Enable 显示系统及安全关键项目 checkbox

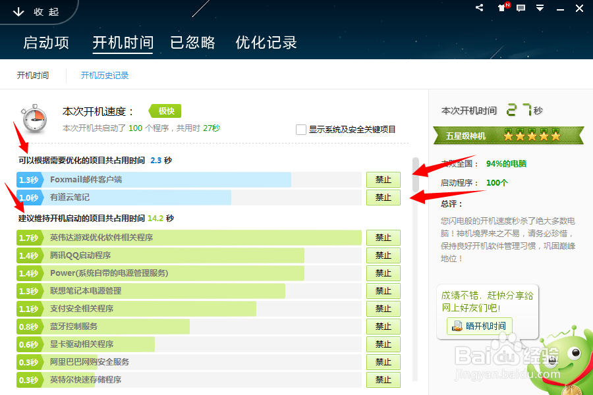coord(301,130)
